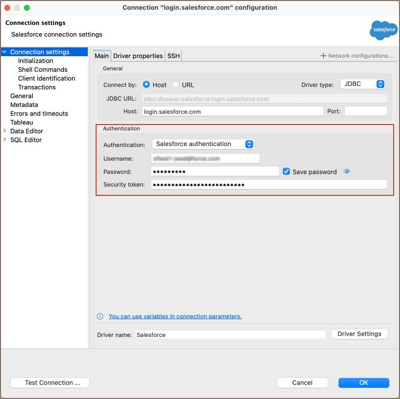Viewport: 400px width, 399px height.
Task: Open the Driver type JDBC dropdown
Action: coord(362,84)
